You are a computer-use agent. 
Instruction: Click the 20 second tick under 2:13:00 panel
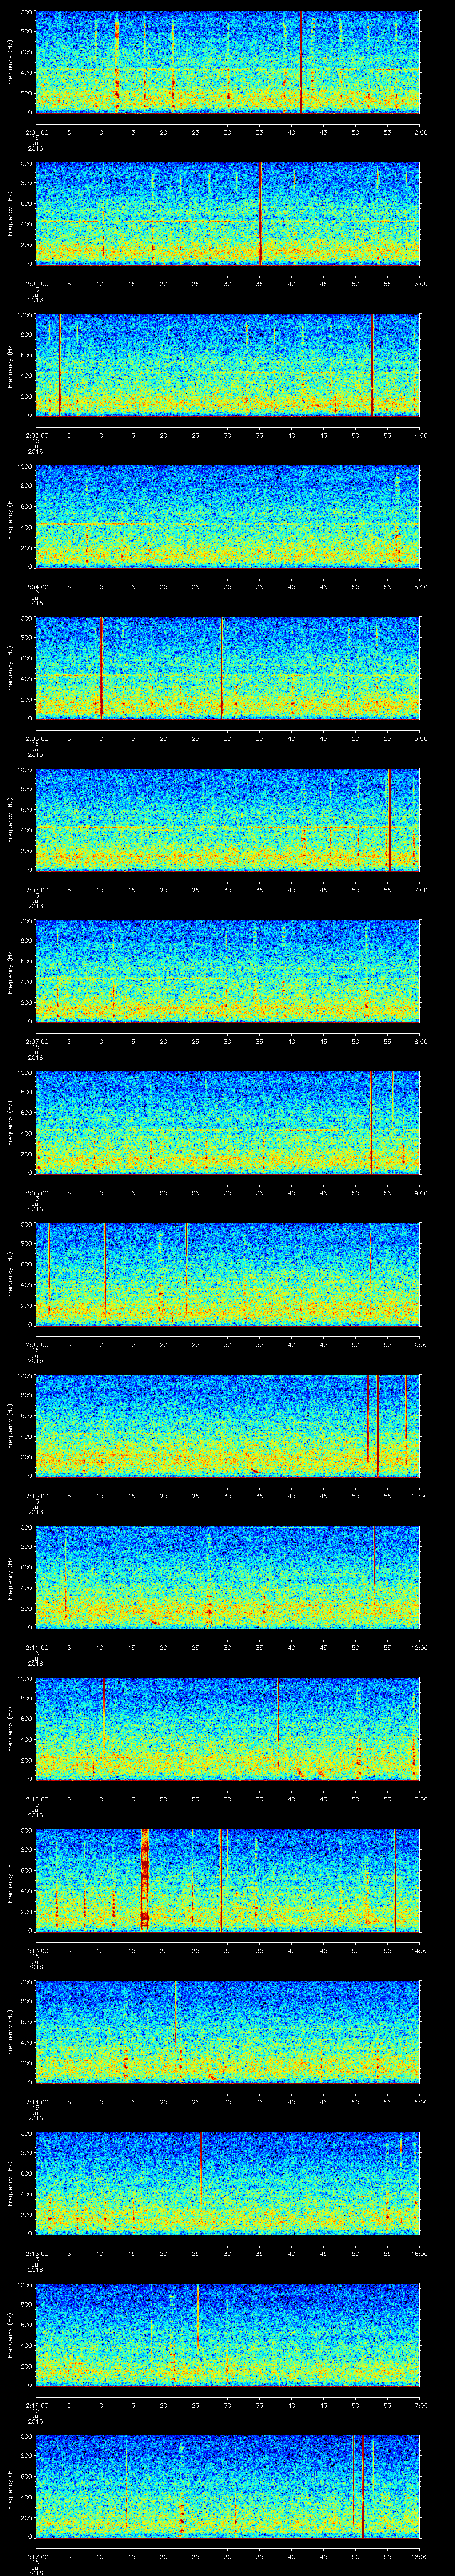tap(163, 1950)
